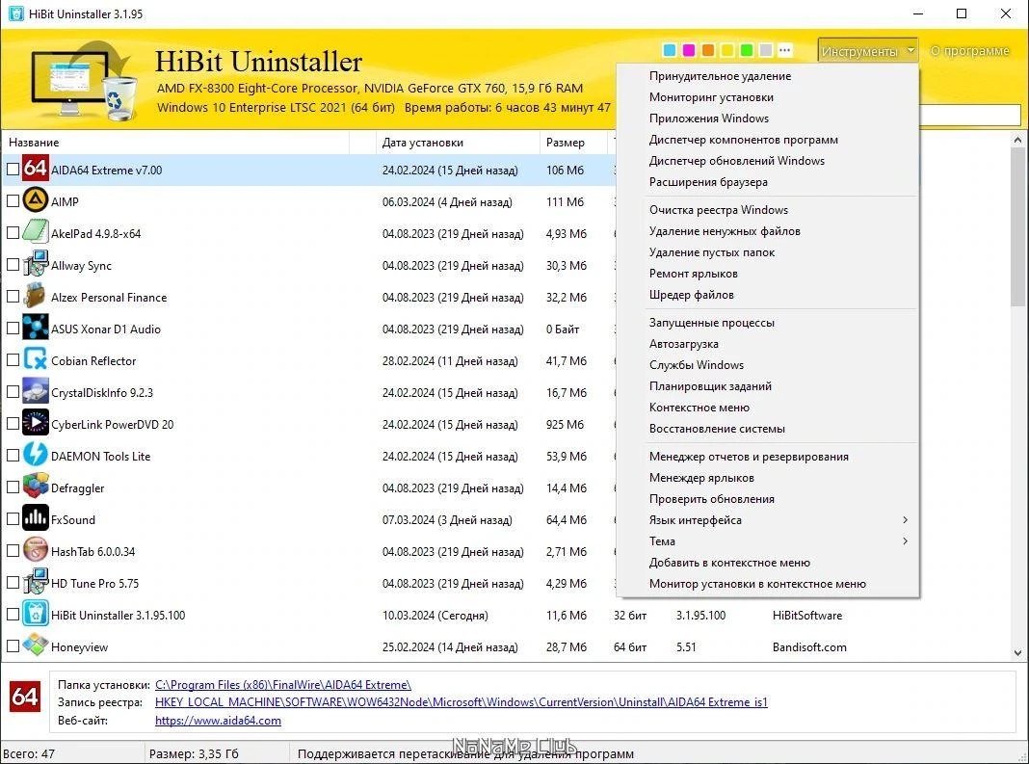1029x764 pixels.
Task: Select the DAEMON Tools Lite row name
Action: click(x=100, y=456)
